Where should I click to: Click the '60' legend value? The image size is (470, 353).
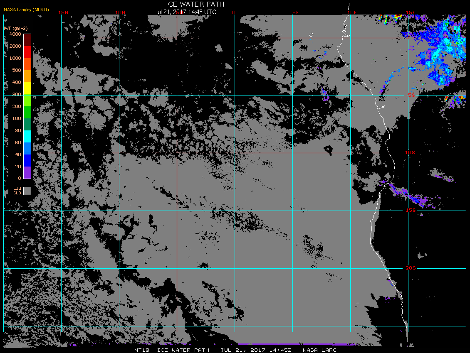click(18, 142)
